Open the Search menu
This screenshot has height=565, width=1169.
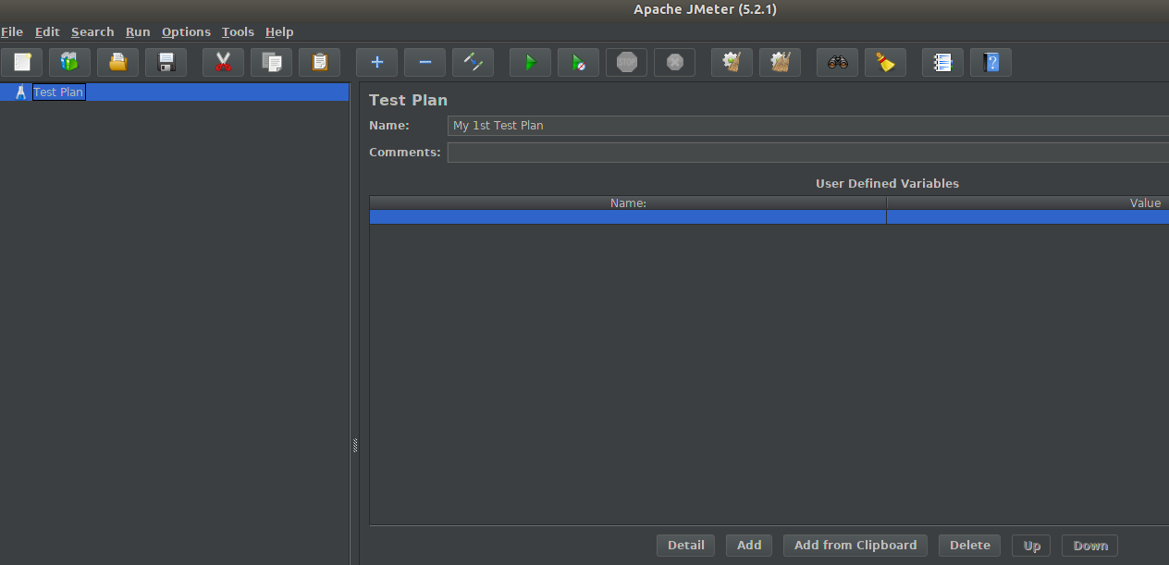coord(92,31)
